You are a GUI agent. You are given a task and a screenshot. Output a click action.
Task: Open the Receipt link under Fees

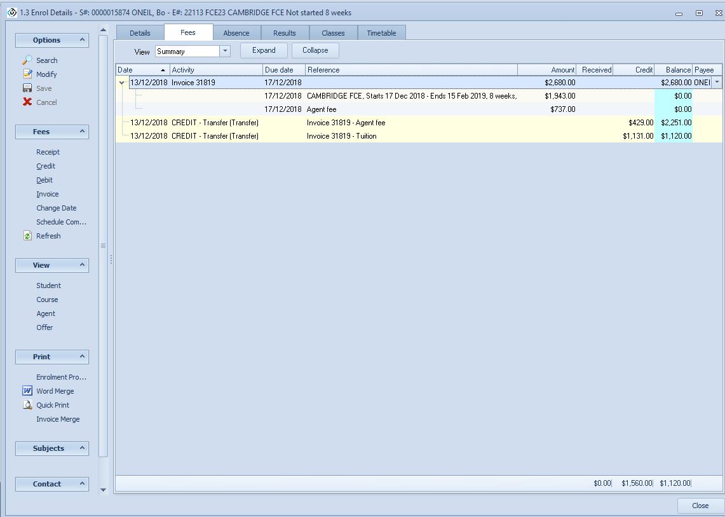(x=48, y=152)
